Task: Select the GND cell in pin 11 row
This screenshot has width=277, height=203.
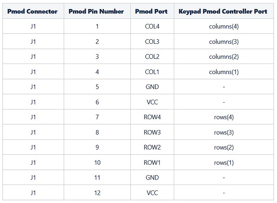Action: coord(152,178)
